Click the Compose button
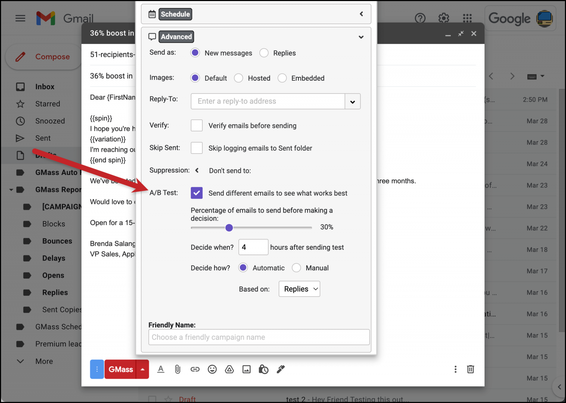 (x=43, y=56)
